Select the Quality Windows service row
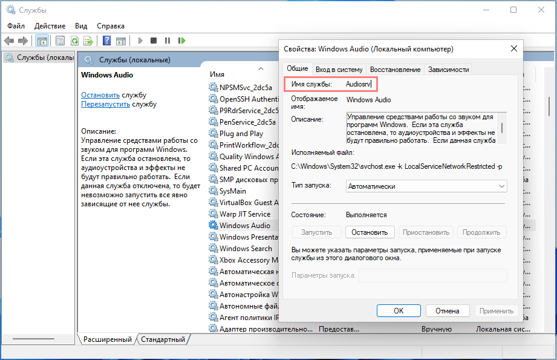557x360 pixels. click(243, 156)
